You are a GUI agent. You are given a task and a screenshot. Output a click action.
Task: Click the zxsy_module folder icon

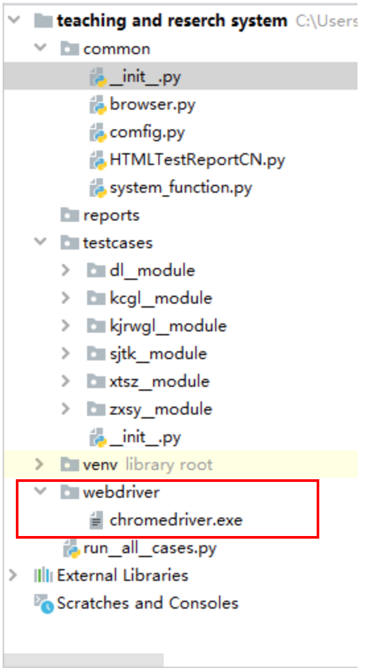click(x=96, y=409)
